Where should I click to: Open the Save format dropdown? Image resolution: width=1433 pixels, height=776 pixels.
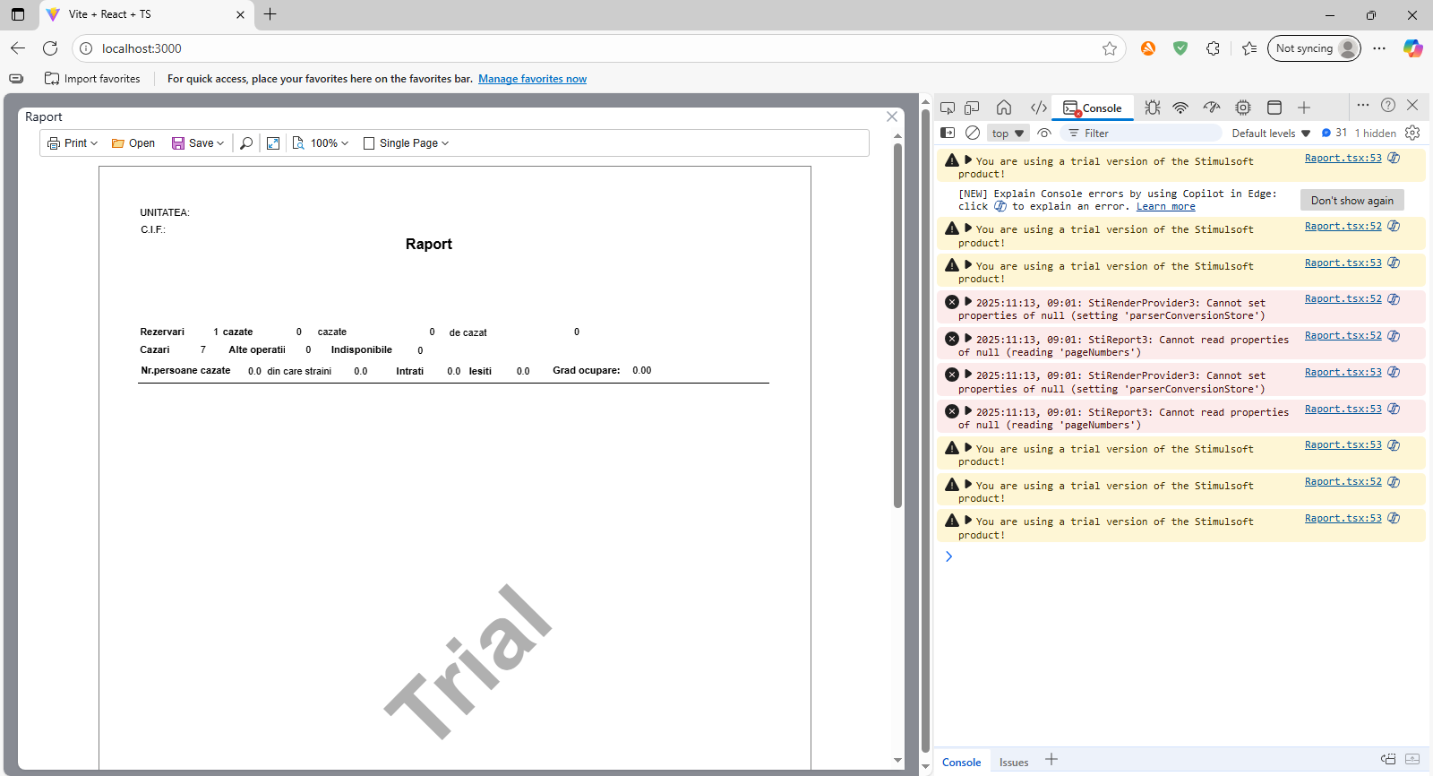pos(198,143)
